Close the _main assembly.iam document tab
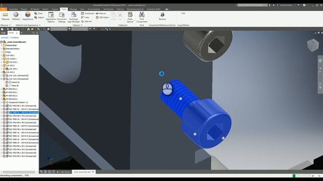Screen dimensions: 323x181 point(93,172)
